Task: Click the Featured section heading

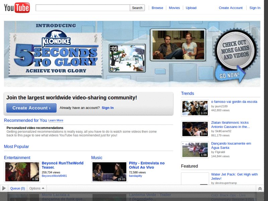Action: pyautogui.click(x=189, y=166)
